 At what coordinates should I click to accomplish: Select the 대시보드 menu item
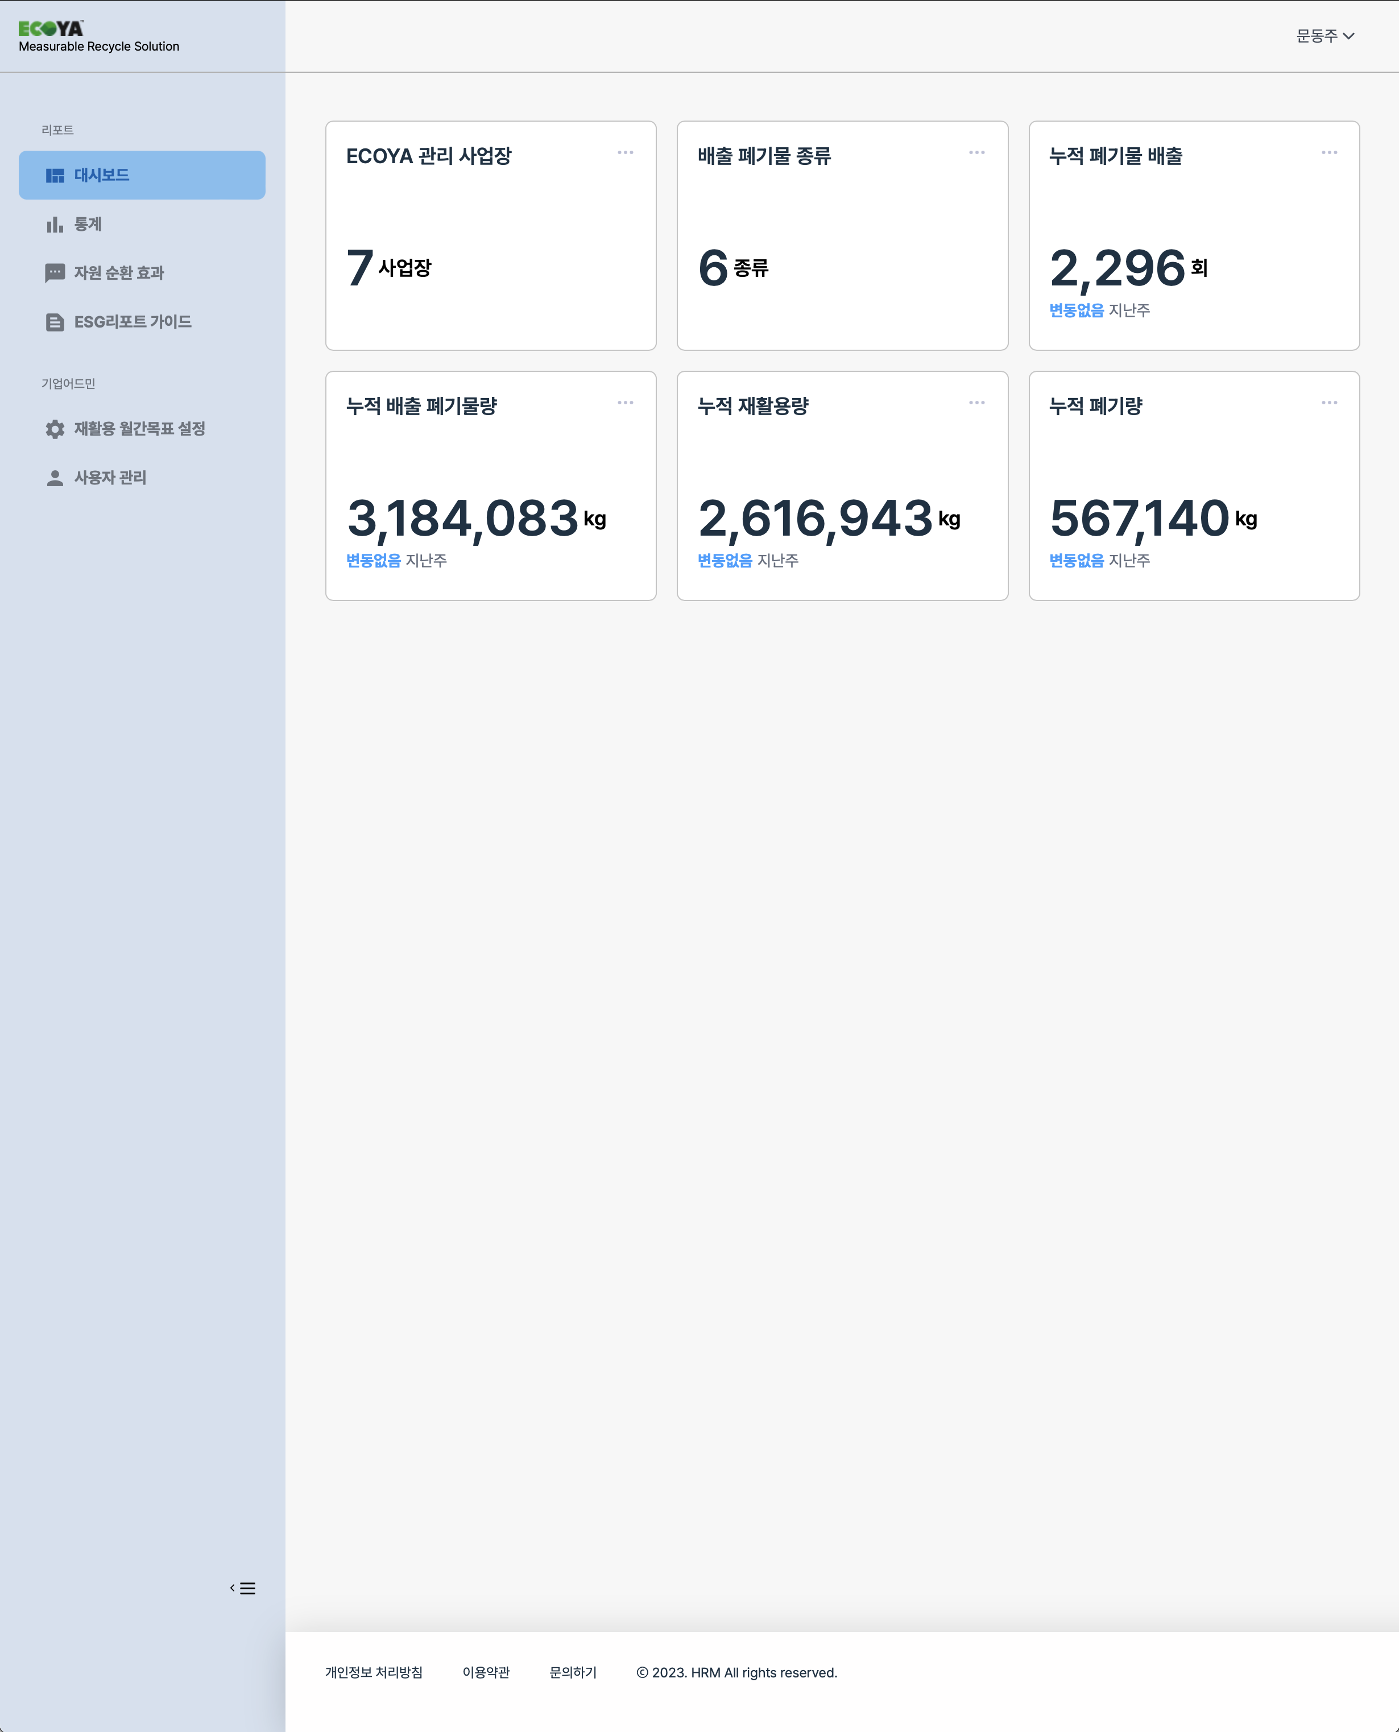pos(142,175)
